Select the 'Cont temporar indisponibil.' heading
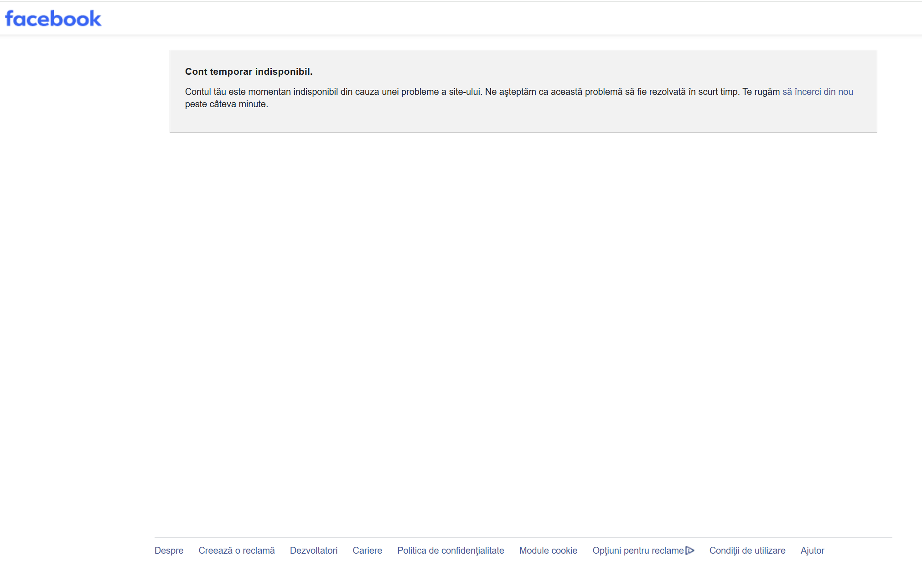The width and height of the screenshot is (922, 571). pyautogui.click(x=249, y=72)
